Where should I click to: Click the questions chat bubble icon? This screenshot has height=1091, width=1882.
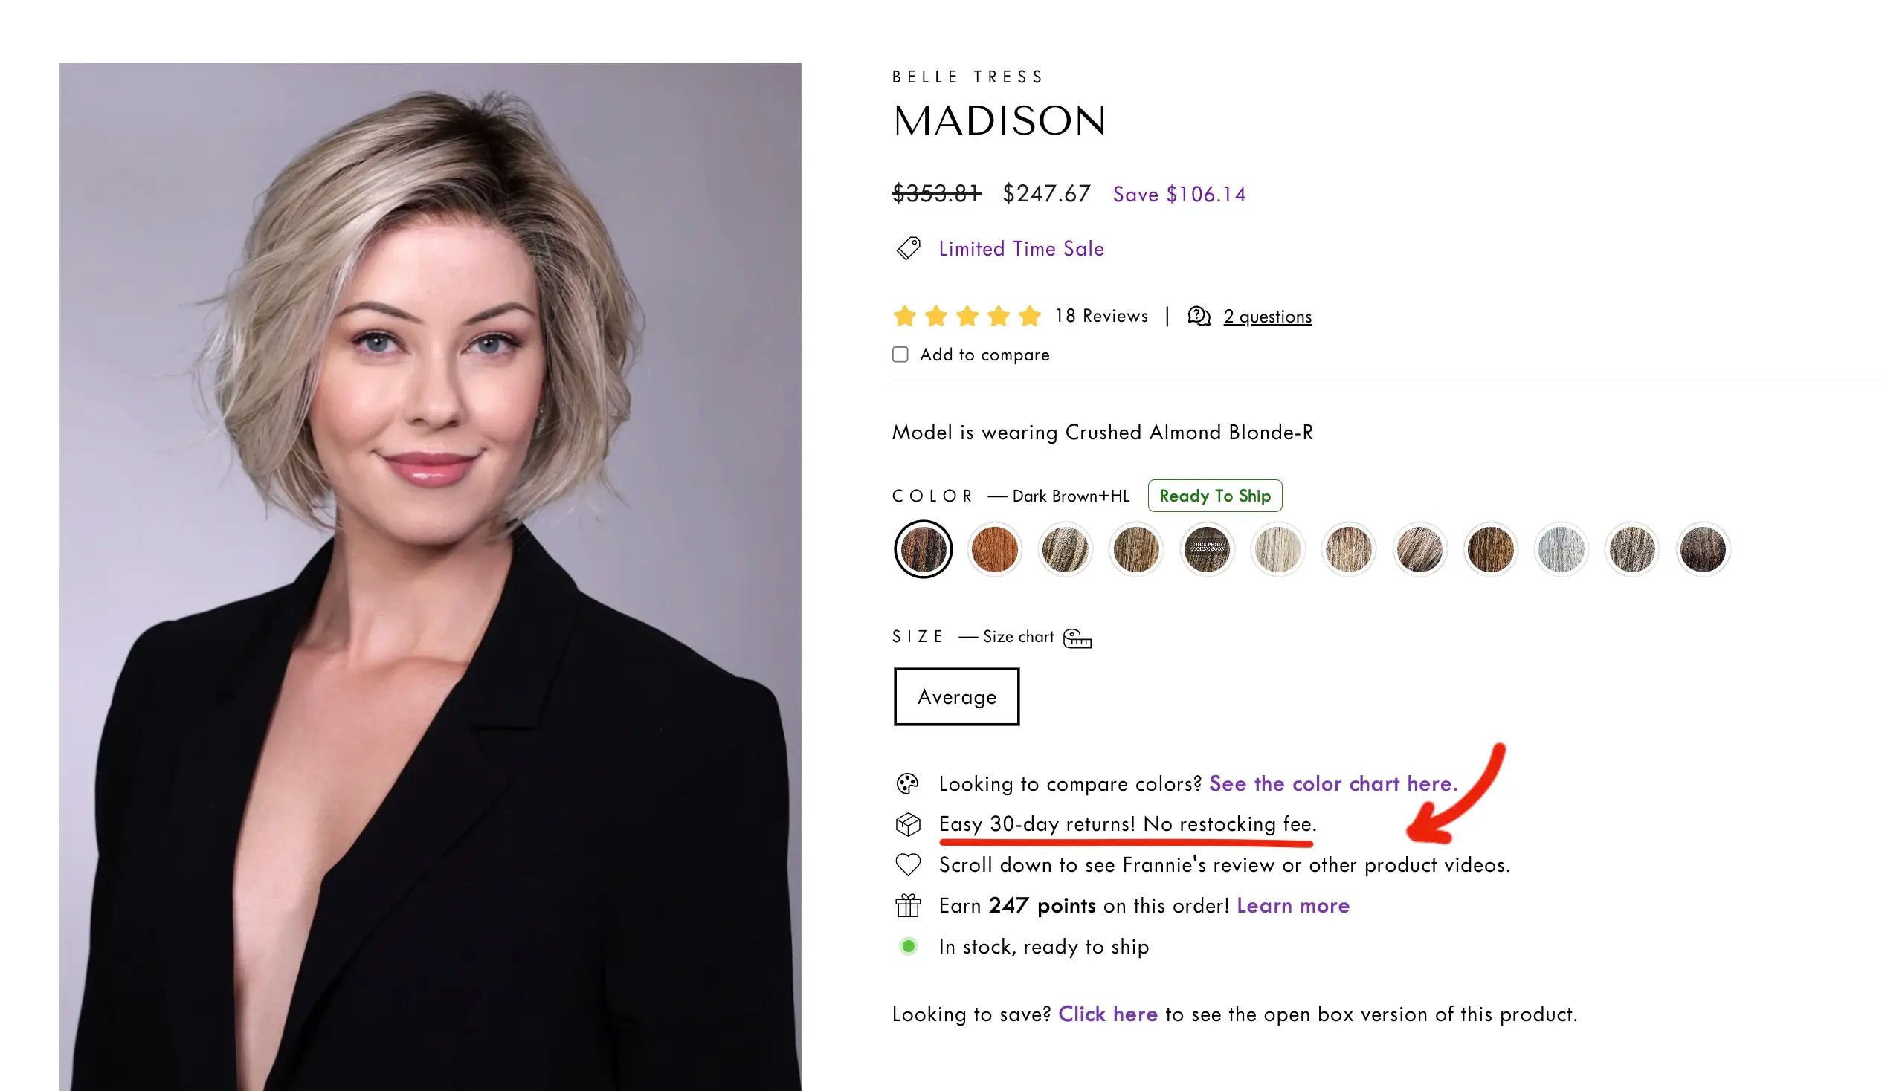pos(1199,317)
